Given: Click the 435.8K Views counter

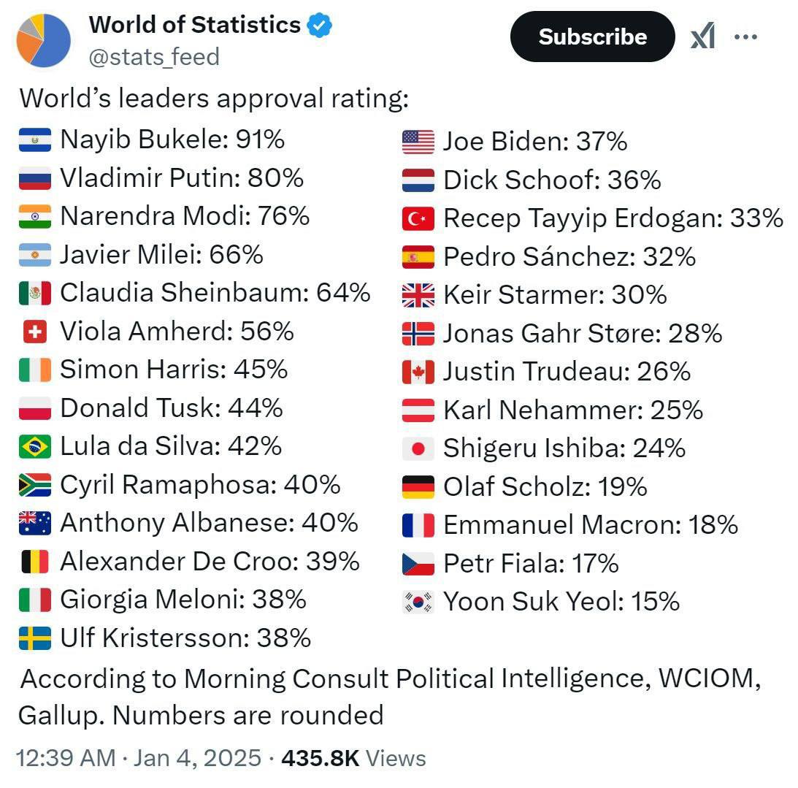Looking at the screenshot, I should [x=353, y=757].
